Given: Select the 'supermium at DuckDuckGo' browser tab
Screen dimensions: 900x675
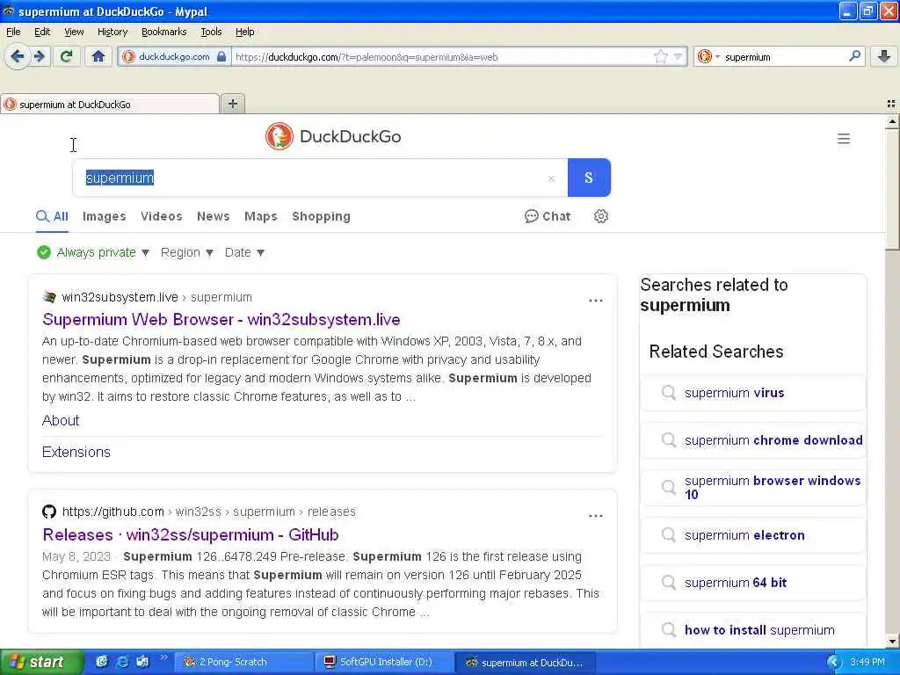Looking at the screenshot, I should tap(110, 105).
